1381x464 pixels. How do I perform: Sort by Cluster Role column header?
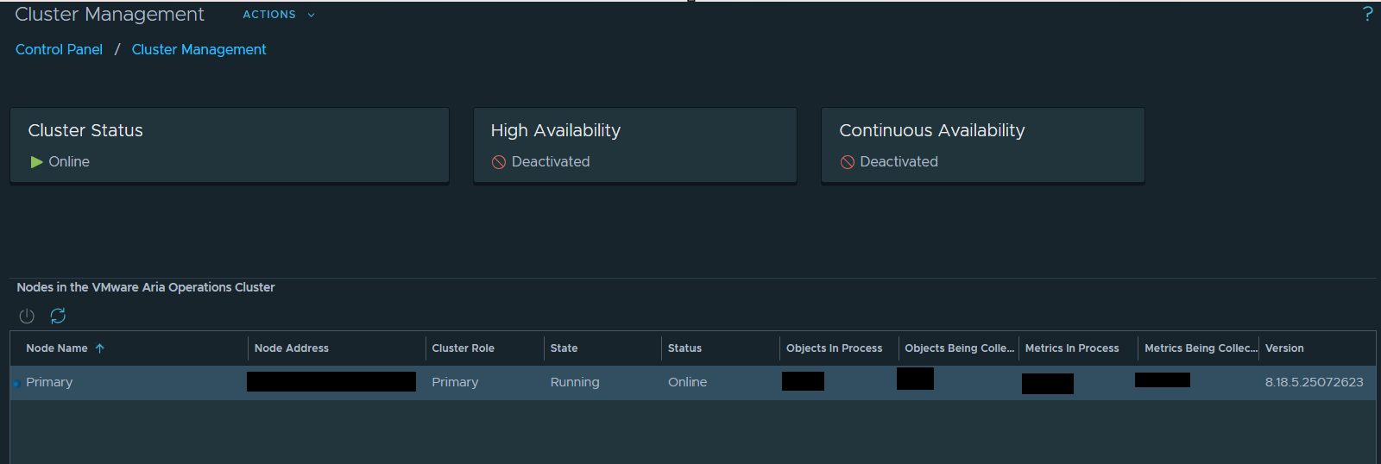point(463,348)
